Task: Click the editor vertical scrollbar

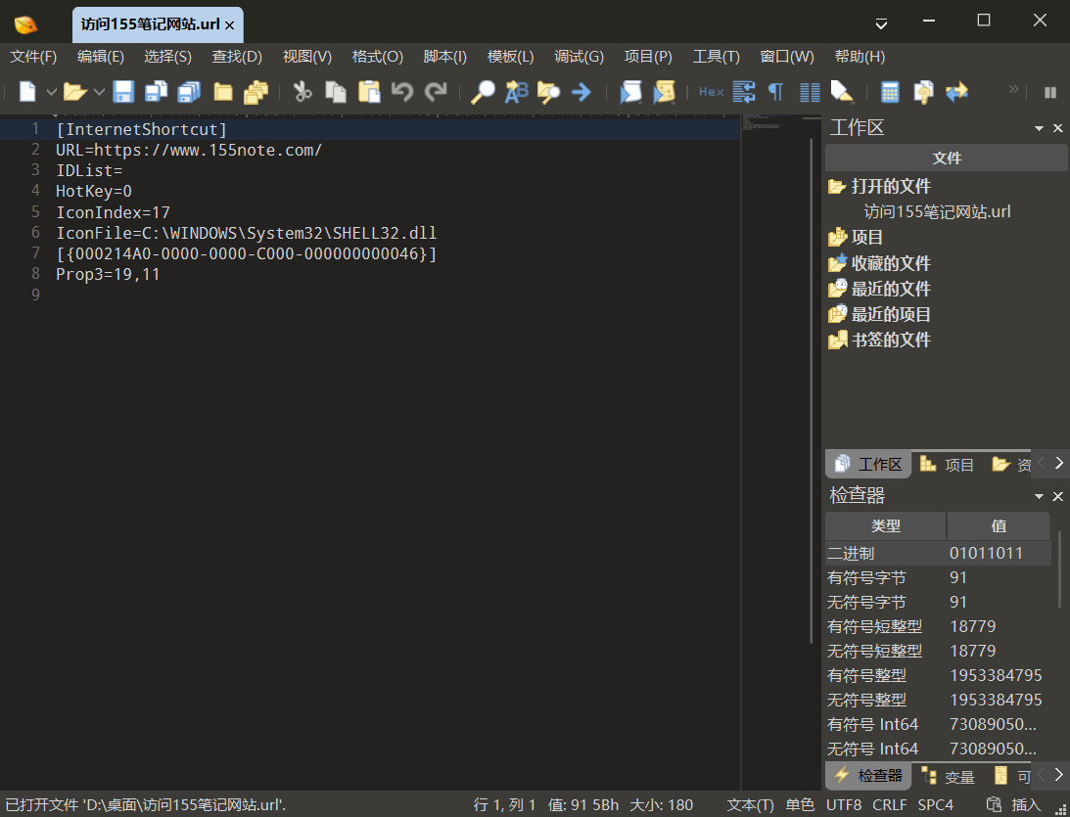Action: click(812, 391)
